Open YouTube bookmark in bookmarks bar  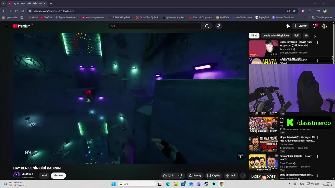(46, 17)
